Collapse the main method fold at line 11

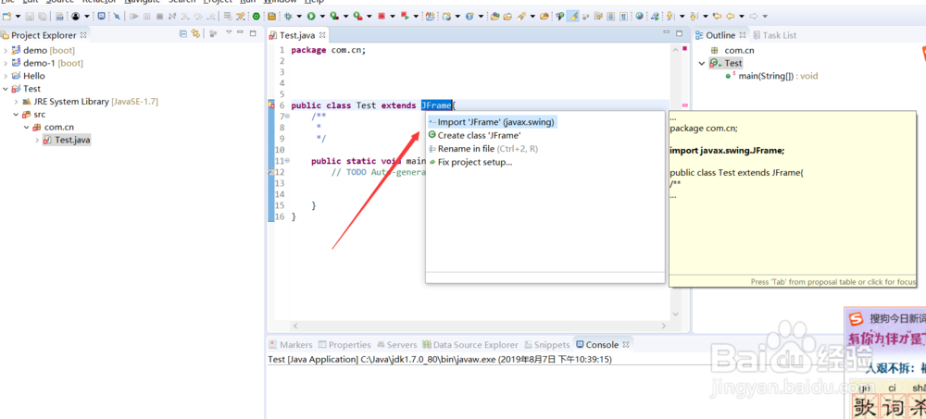[x=288, y=161]
